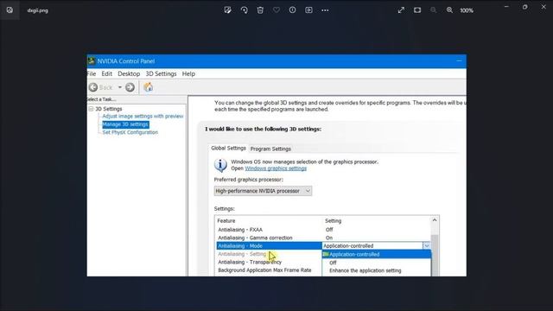Open the See more ellipsis menu

325,10
